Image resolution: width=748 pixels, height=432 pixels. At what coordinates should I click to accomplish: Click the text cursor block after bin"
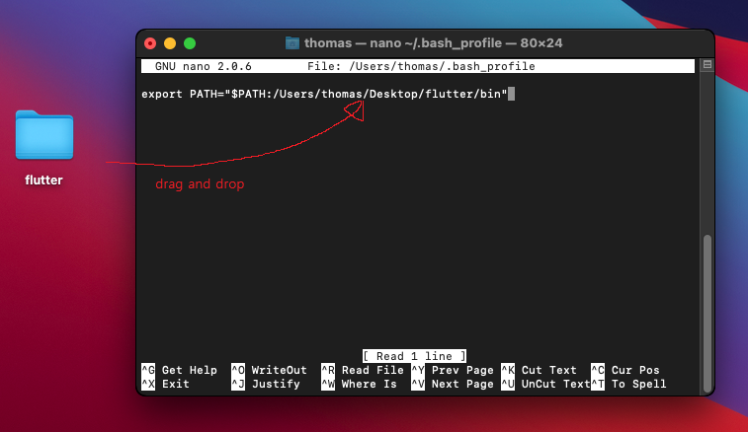click(512, 94)
